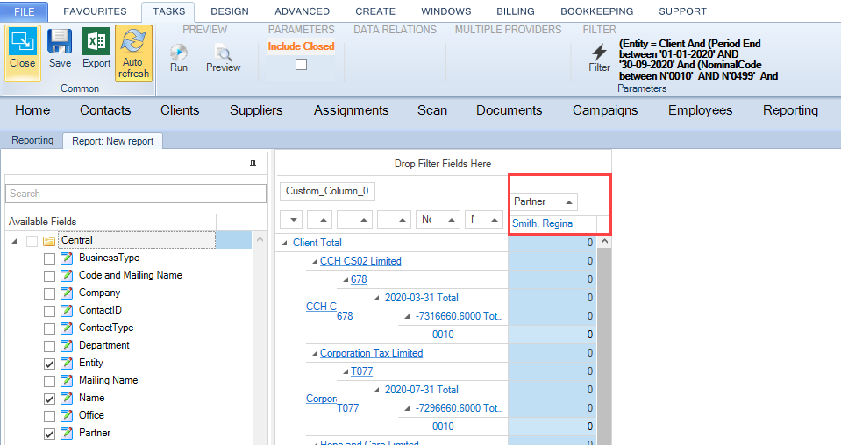
Task: Collapse the Central tree node
Action: pyautogui.click(x=15, y=241)
